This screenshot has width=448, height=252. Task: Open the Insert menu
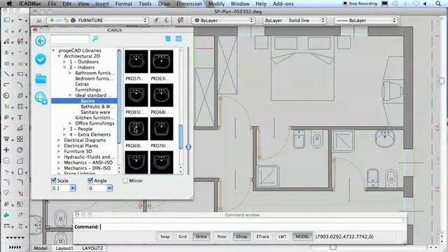click(102, 3)
